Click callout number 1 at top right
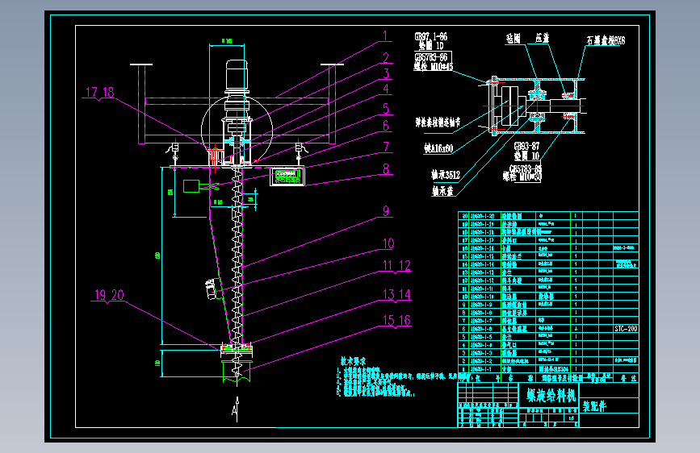700x453 pixels. coord(385,35)
